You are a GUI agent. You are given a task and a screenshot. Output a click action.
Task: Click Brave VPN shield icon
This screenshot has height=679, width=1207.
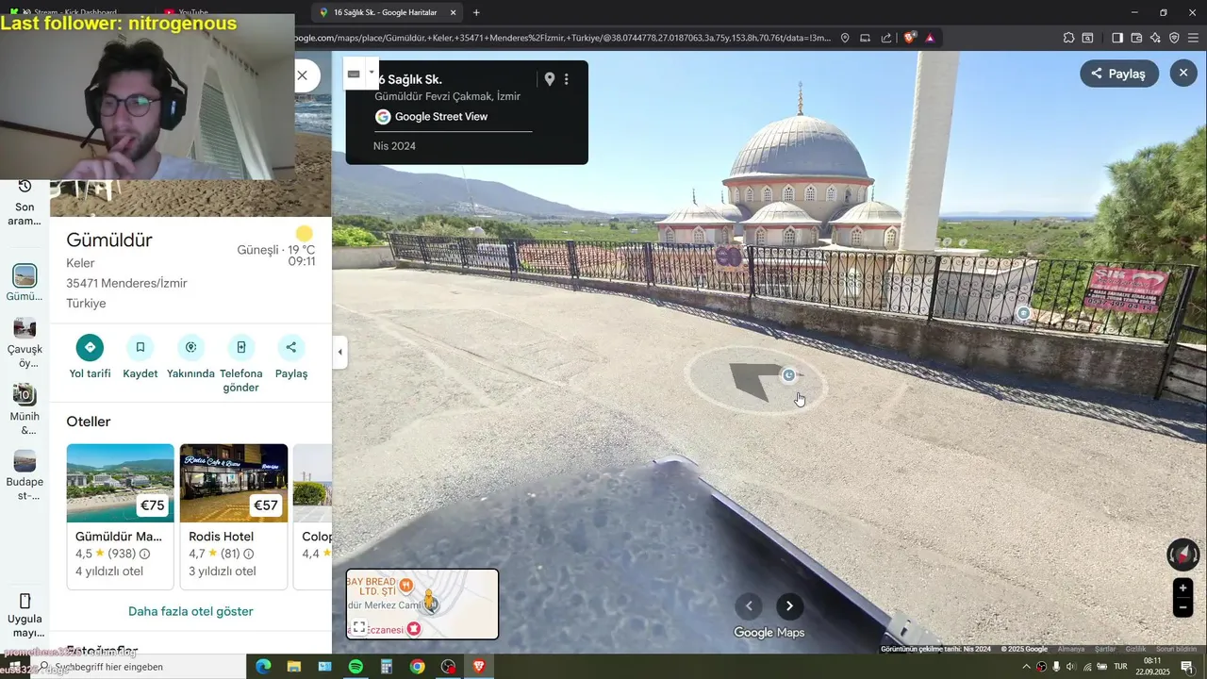1174,38
